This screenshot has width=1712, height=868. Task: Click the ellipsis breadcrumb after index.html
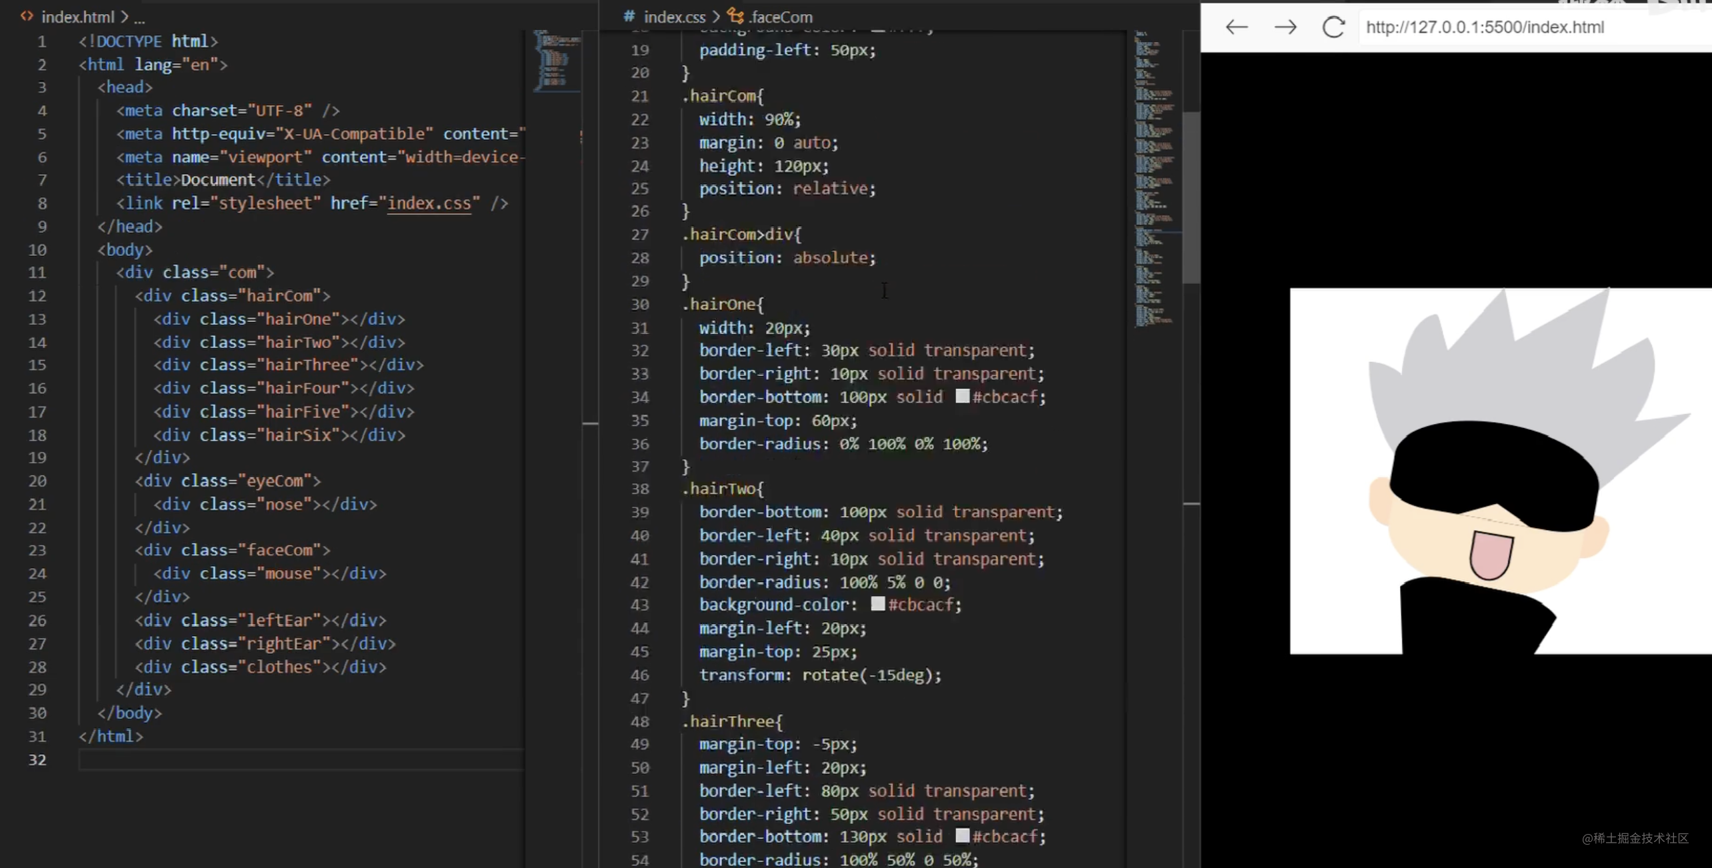click(139, 17)
